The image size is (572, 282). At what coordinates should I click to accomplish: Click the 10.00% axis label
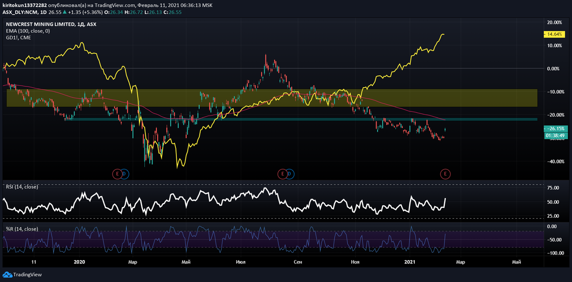tap(553, 46)
